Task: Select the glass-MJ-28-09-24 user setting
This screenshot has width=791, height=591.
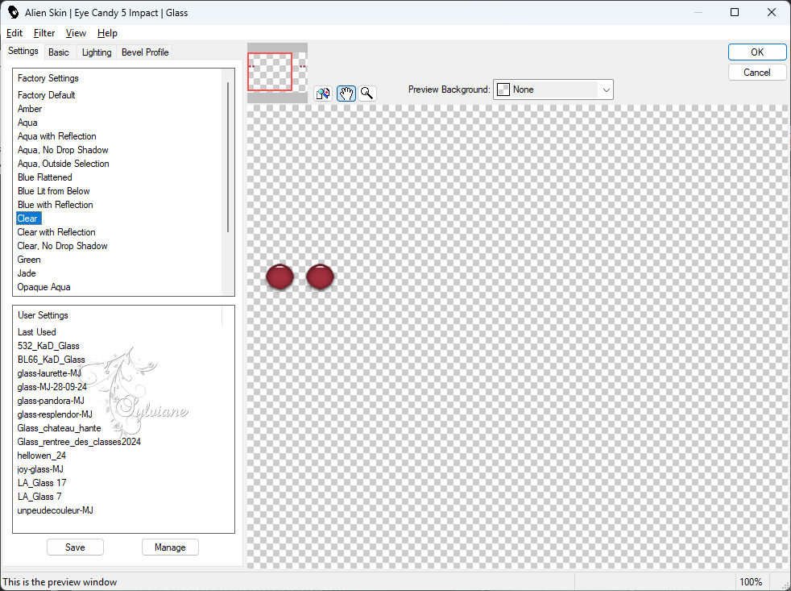Action: [52, 386]
